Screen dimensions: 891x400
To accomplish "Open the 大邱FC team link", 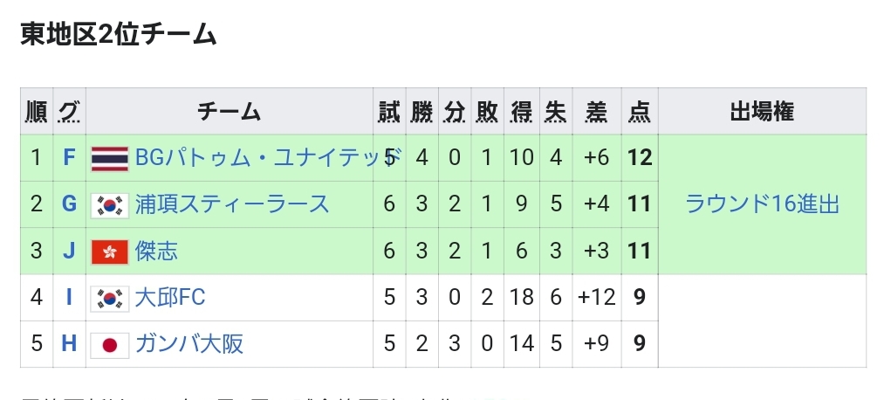I will pyautogui.click(x=170, y=298).
